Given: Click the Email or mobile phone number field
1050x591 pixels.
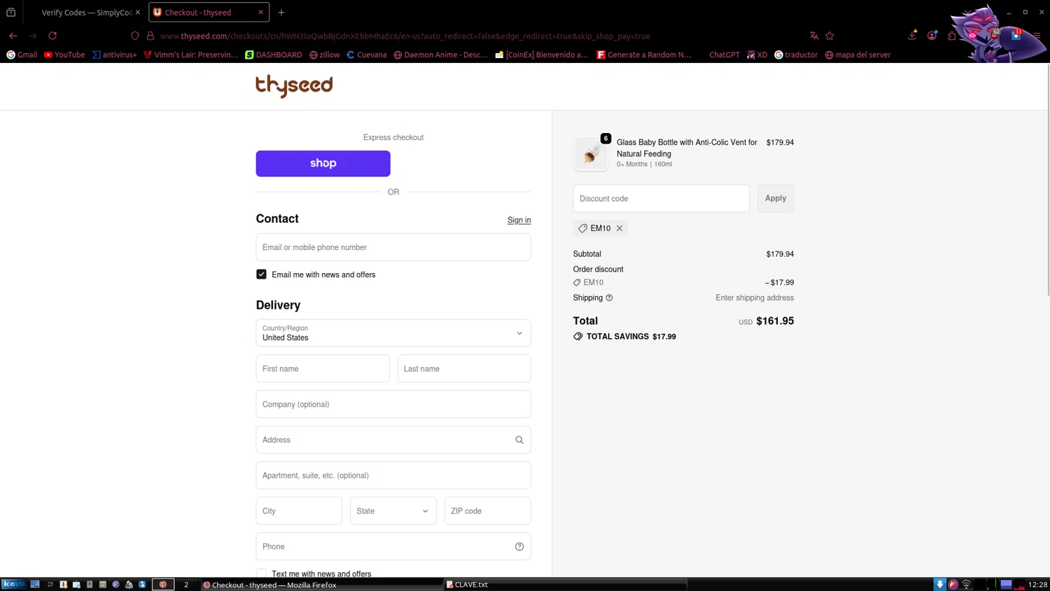Looking at the screenshot, I should [x=393, y=247].
